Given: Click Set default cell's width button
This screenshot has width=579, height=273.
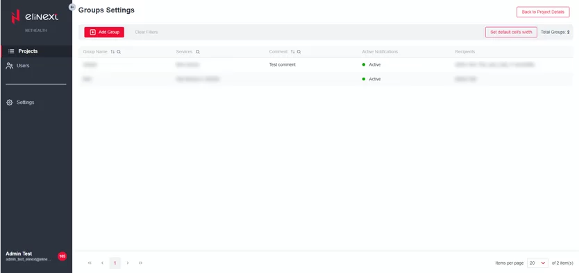Looking at the screenshot, I should [511, 32].
